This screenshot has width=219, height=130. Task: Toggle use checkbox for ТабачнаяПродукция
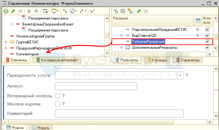(x=207, y=42)
